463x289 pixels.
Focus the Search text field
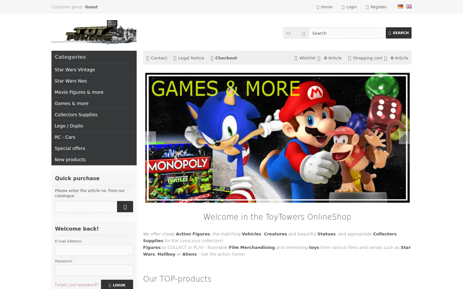point(347,33)
